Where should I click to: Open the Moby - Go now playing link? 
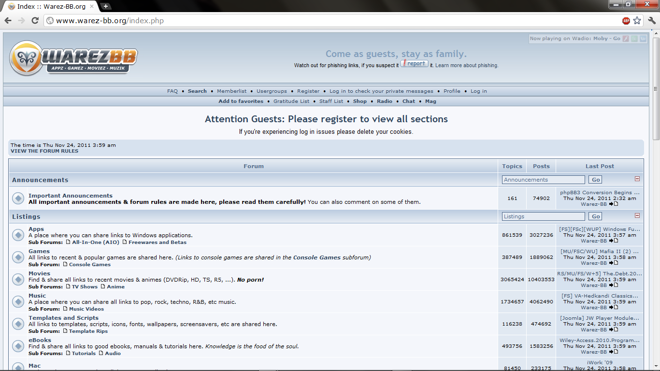point(607,39)
